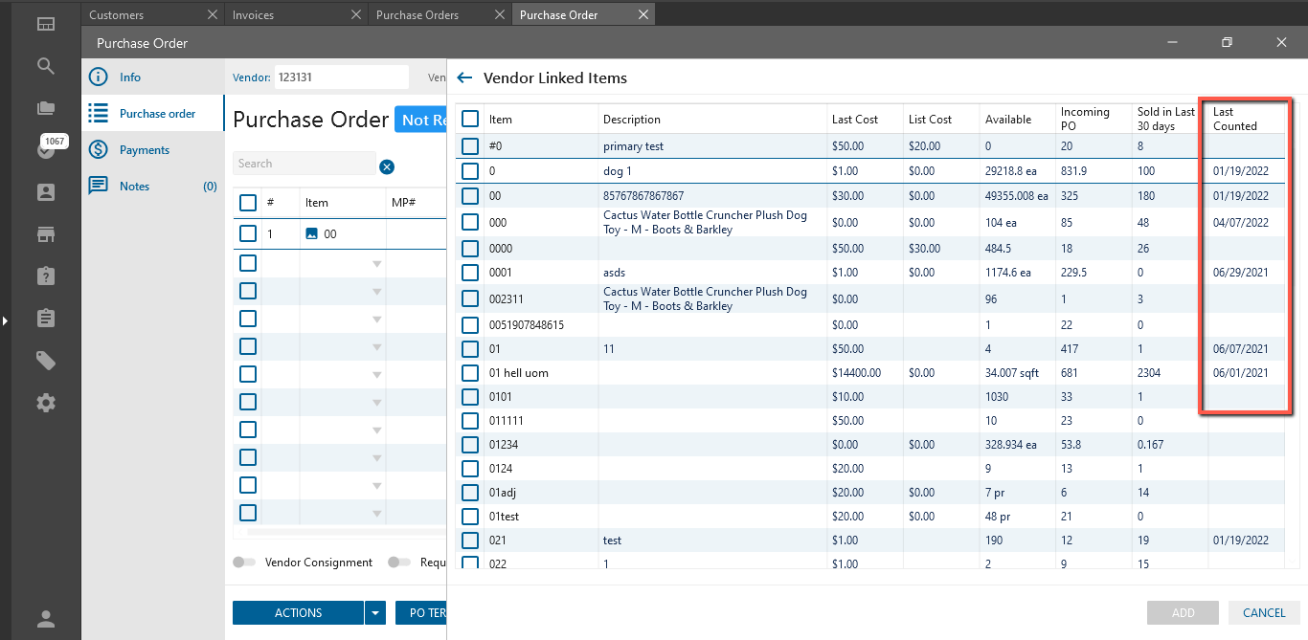Screen dimensions: 1308x640
Task: Sort by the Available column header
Action: 1008,120
